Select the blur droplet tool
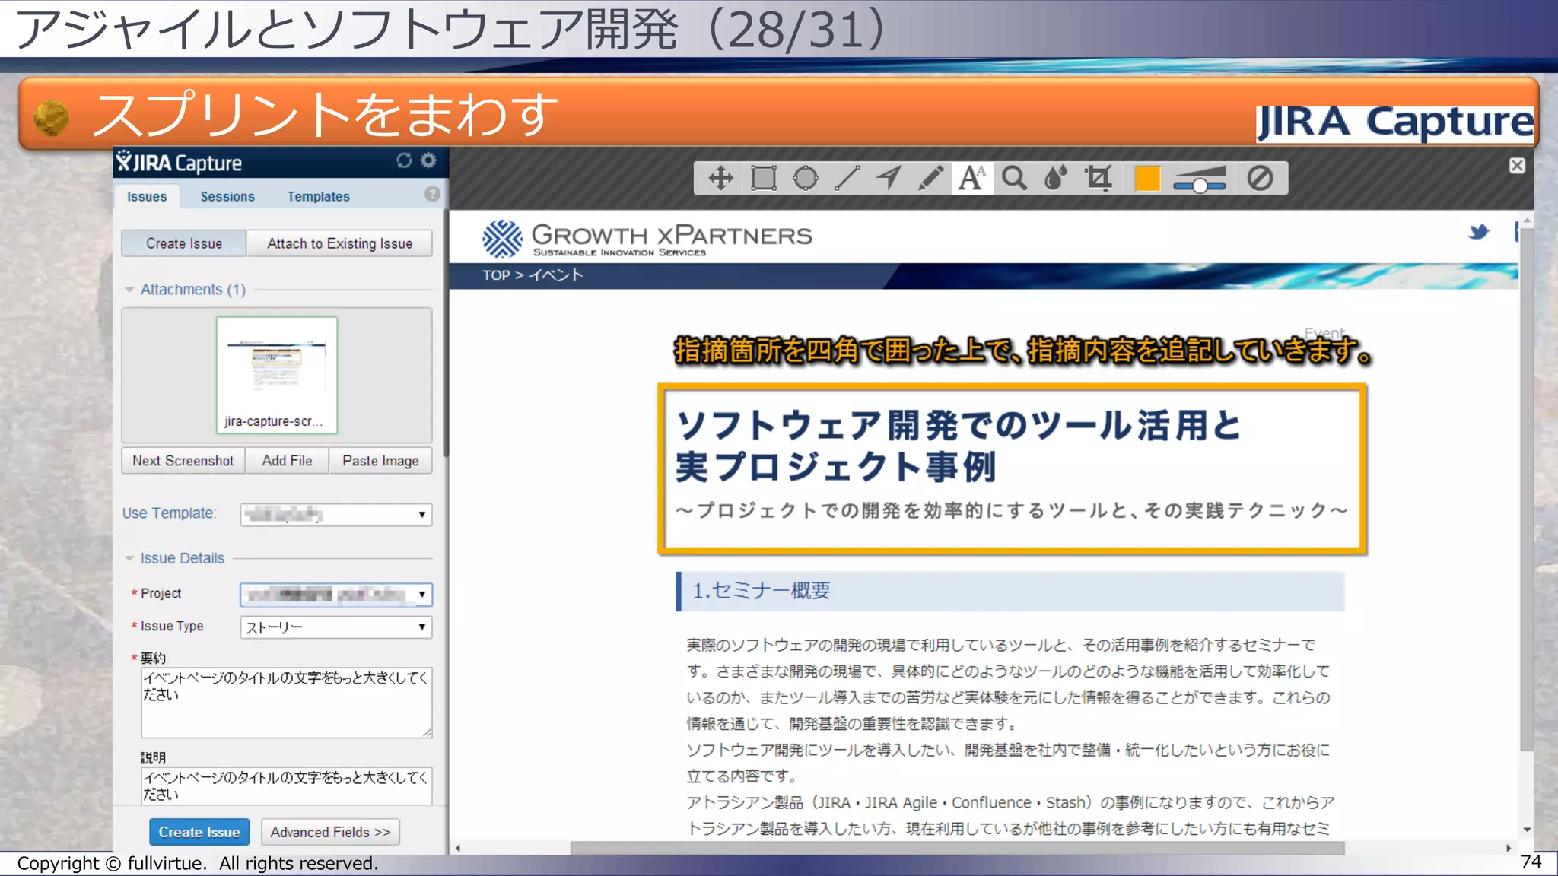This screenshot has width=1558, height=876. coord(1055,179)
